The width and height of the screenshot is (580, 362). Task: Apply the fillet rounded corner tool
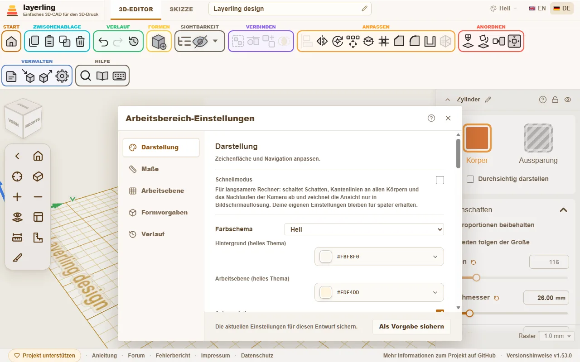415,41
